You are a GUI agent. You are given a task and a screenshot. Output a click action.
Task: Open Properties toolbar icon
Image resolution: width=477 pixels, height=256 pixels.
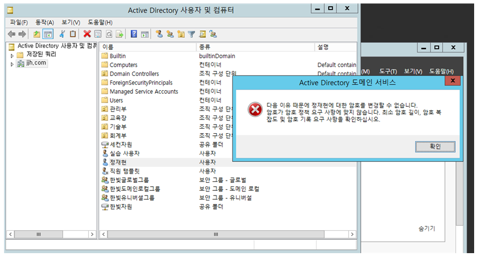tap(98, 34)
